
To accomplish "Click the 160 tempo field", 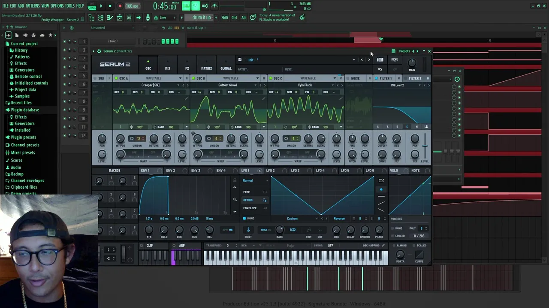I will click(132, 6).
